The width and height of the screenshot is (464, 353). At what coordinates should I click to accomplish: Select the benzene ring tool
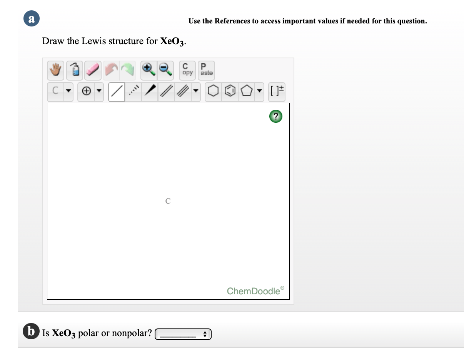click(x=230, y=92)
